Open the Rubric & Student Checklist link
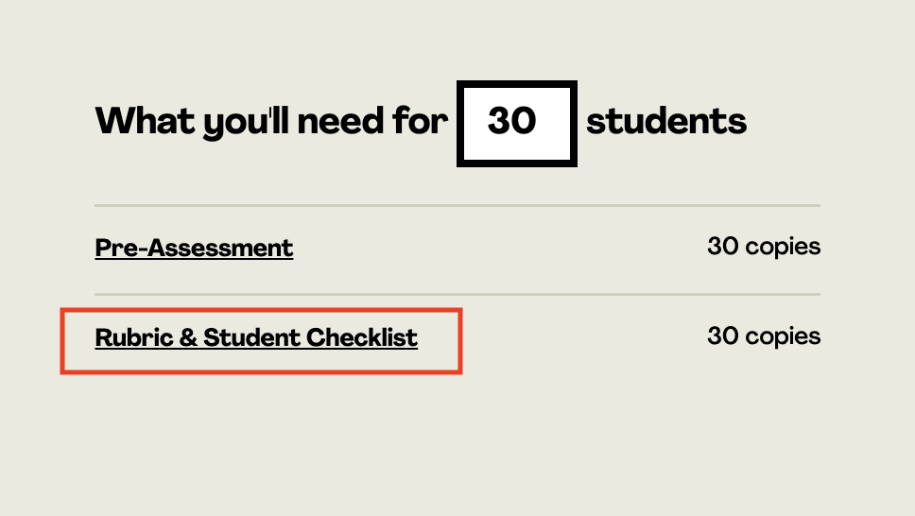The image size is (915, 516). (256, 338)
